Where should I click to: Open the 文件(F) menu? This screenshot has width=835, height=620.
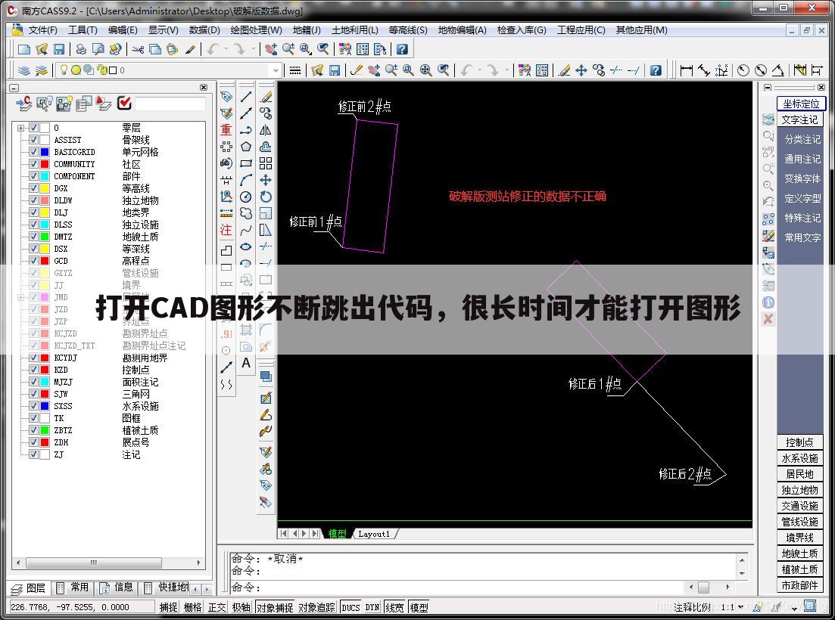(42, 30)
